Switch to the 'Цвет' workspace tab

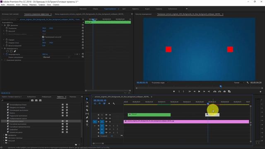(124, 9)
